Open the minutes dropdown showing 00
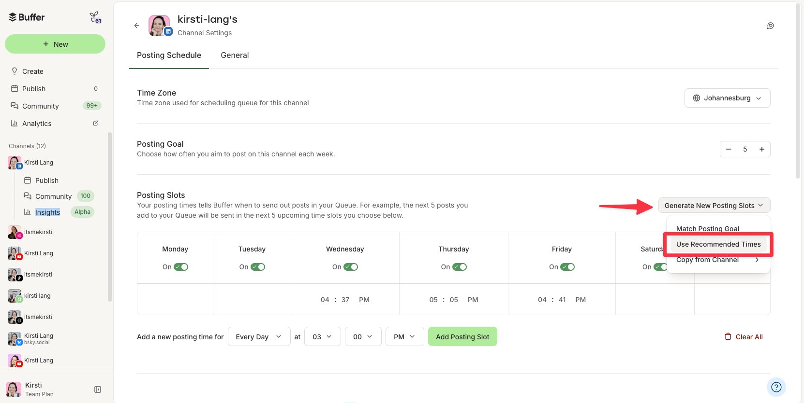Viewport: 804px width, 403px height. (363, 337)
